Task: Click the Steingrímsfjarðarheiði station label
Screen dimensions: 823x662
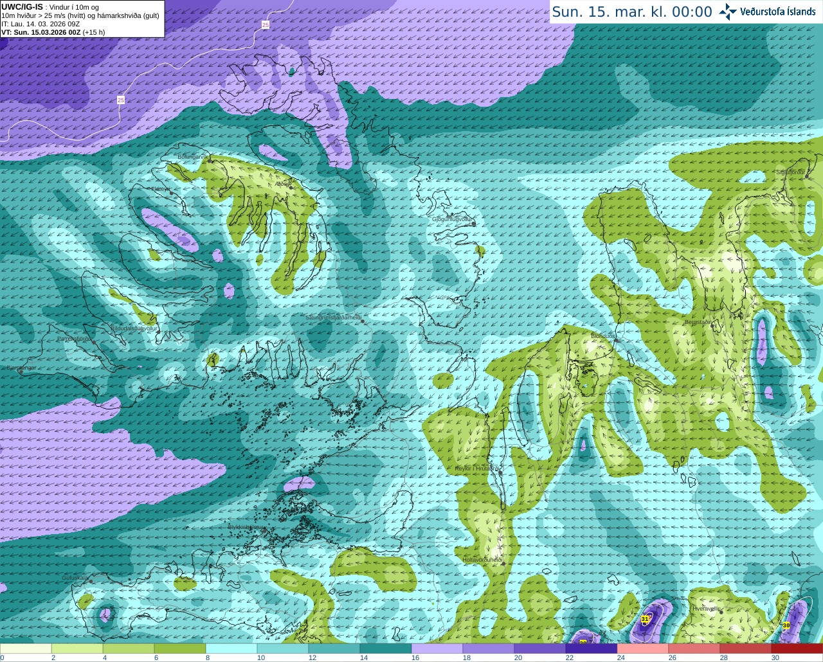Action: point(333,318)
